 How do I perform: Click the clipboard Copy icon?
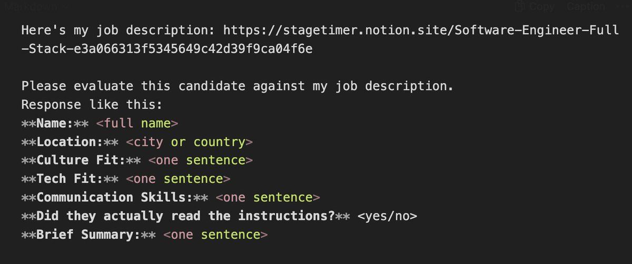pos(521,6)
